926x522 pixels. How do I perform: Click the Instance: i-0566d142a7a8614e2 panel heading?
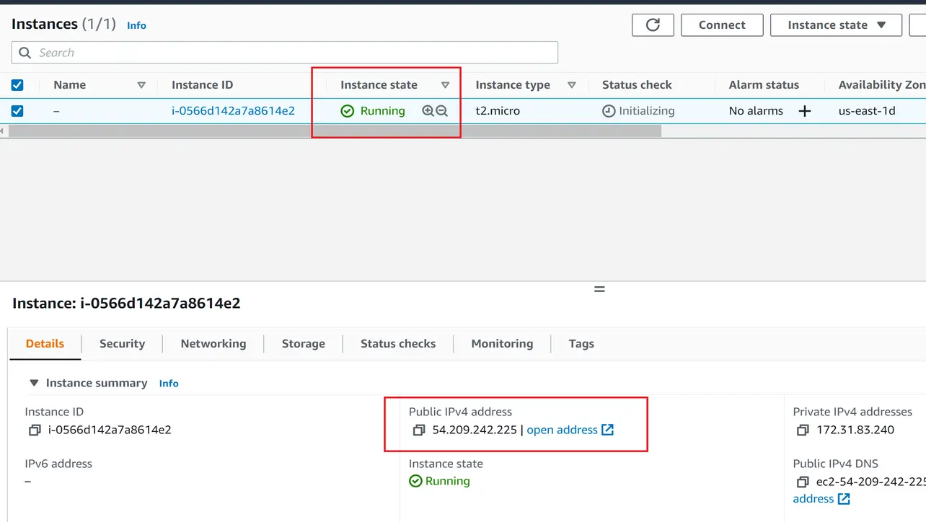coord(126,304)
